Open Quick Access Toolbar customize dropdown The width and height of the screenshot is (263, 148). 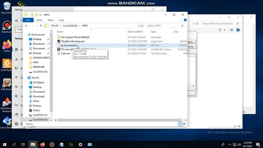point(40,15)
